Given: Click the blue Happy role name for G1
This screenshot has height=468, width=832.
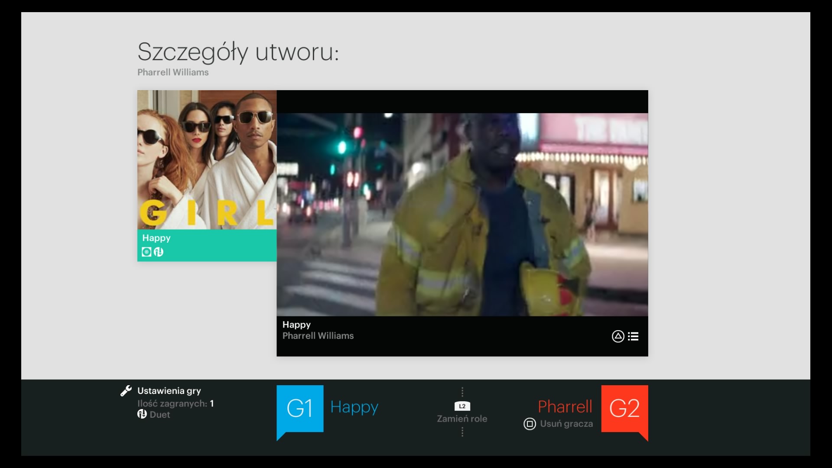Looking at the screenshot, I should click(354, 407).
